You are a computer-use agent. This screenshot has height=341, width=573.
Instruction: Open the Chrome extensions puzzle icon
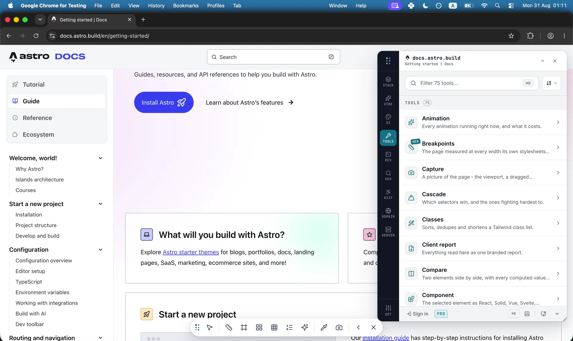click(x=530, y=36)
